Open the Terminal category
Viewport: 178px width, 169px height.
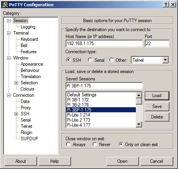(21, 33)
